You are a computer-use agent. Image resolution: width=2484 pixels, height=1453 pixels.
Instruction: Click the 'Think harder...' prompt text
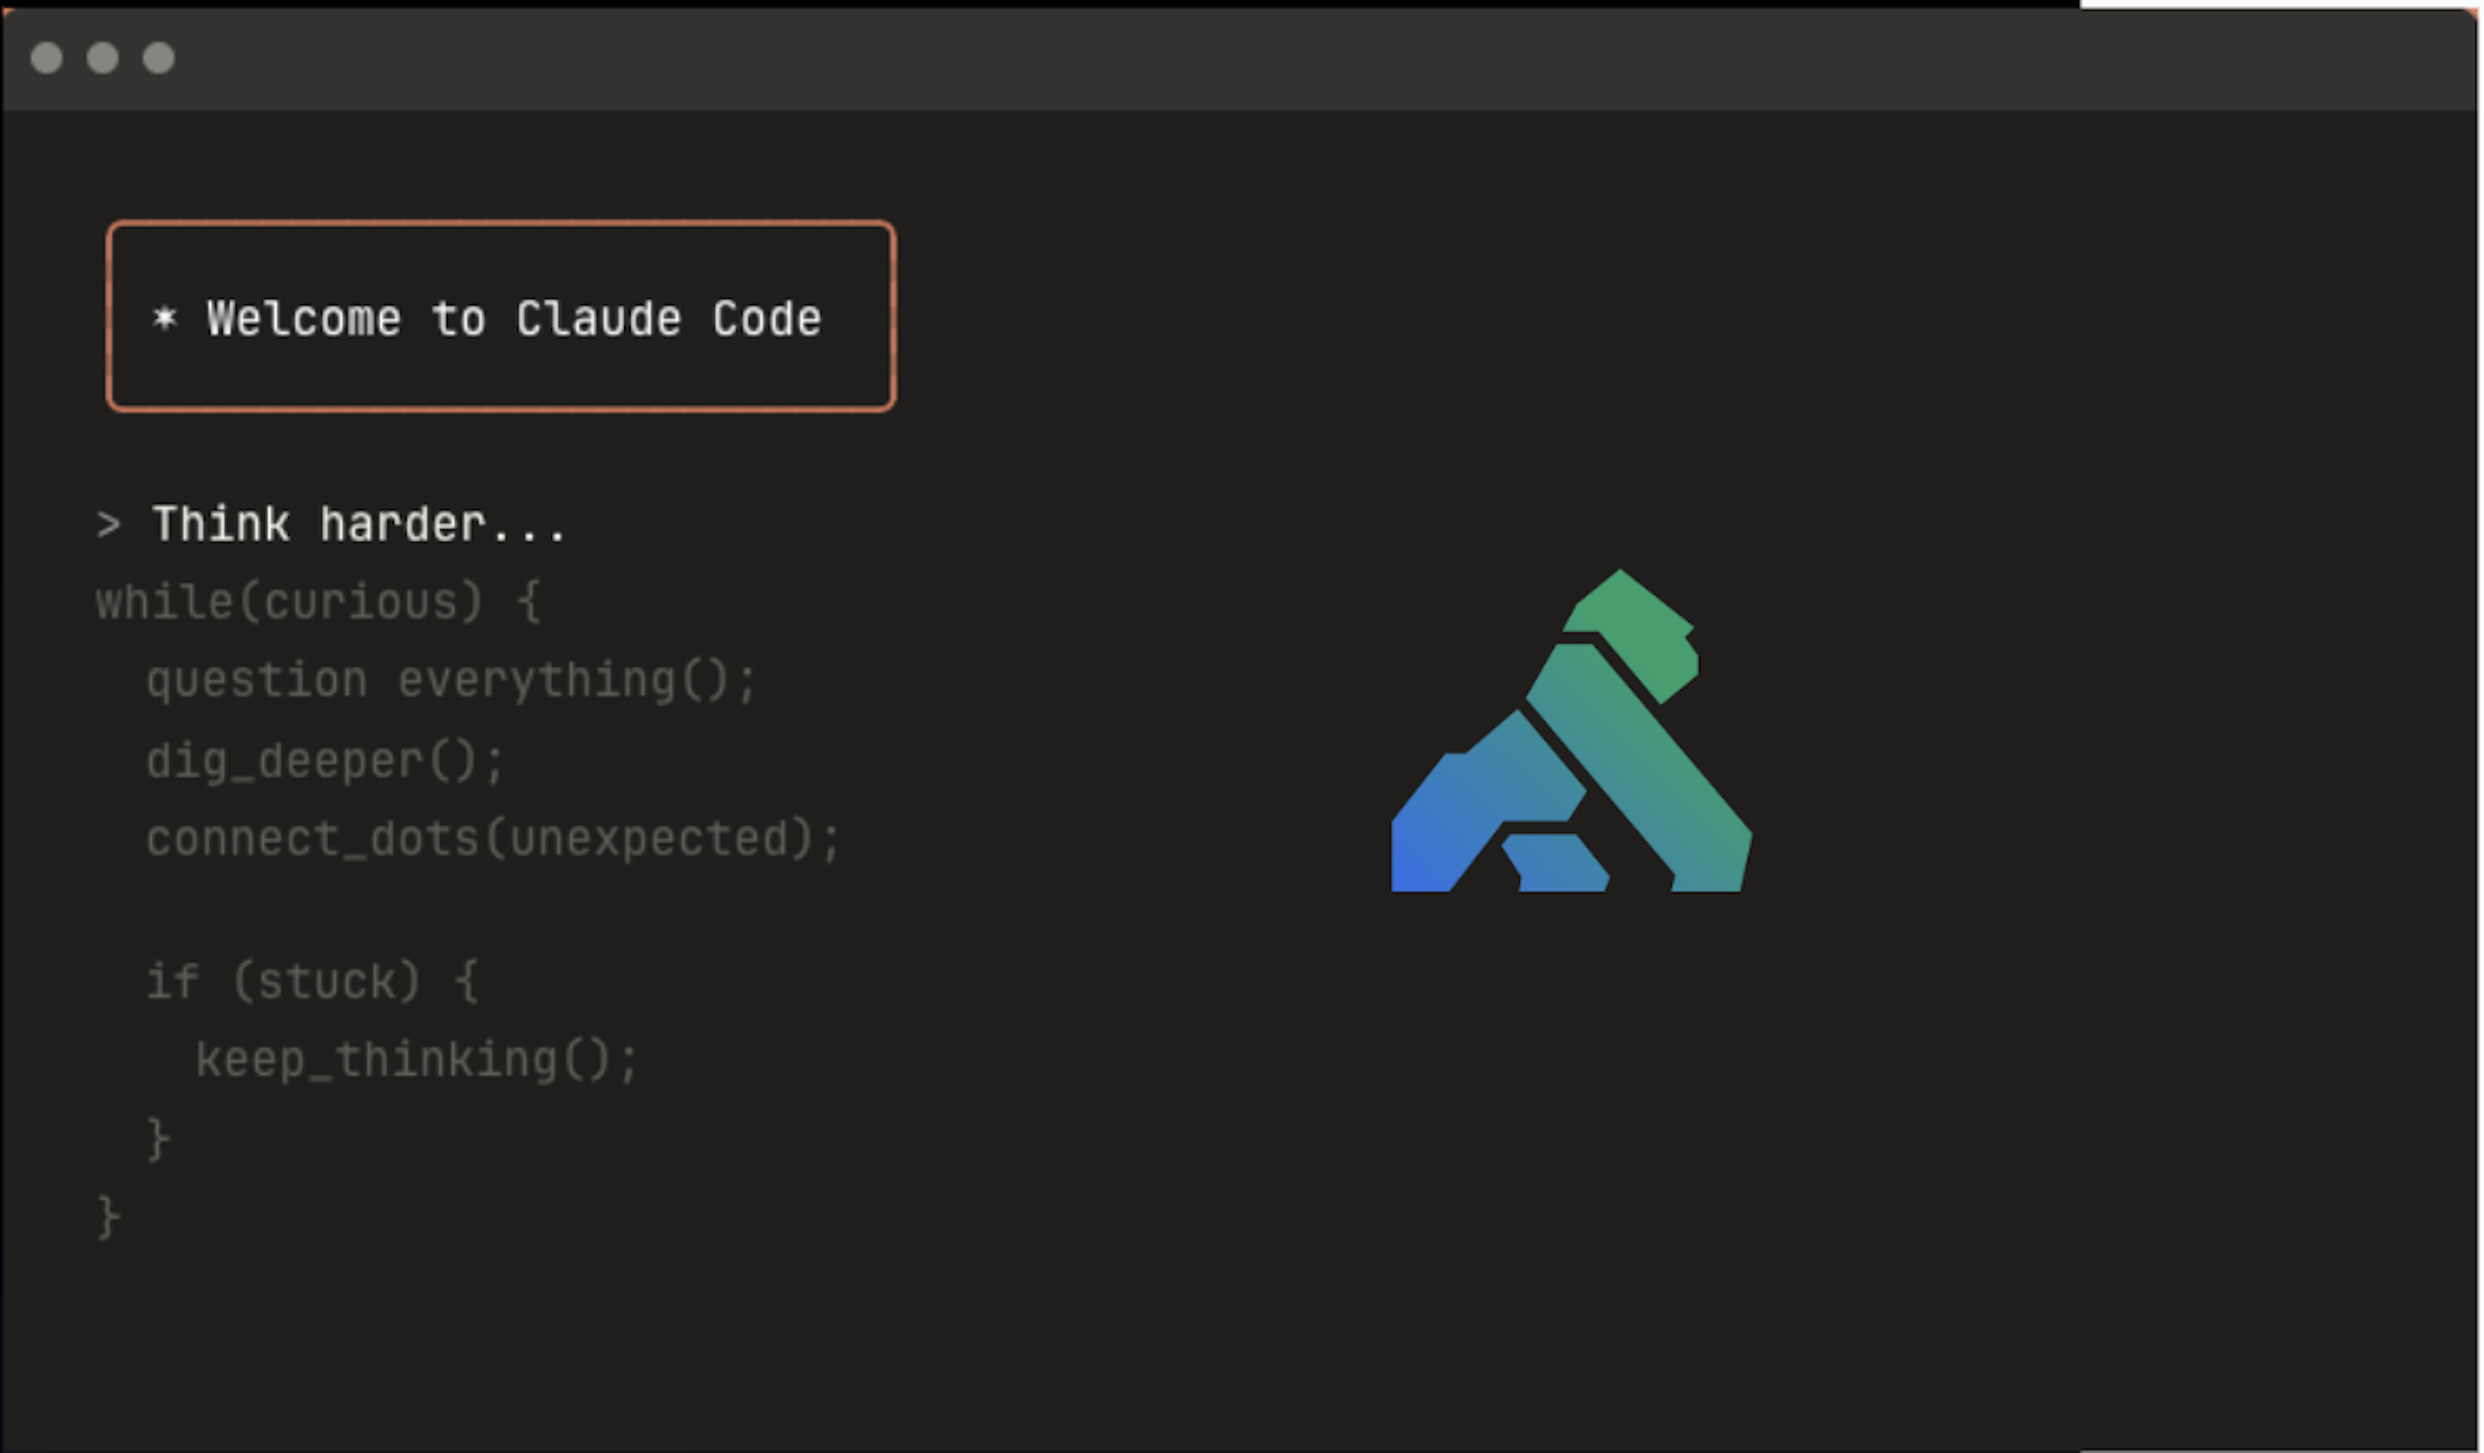pos(360,524)
